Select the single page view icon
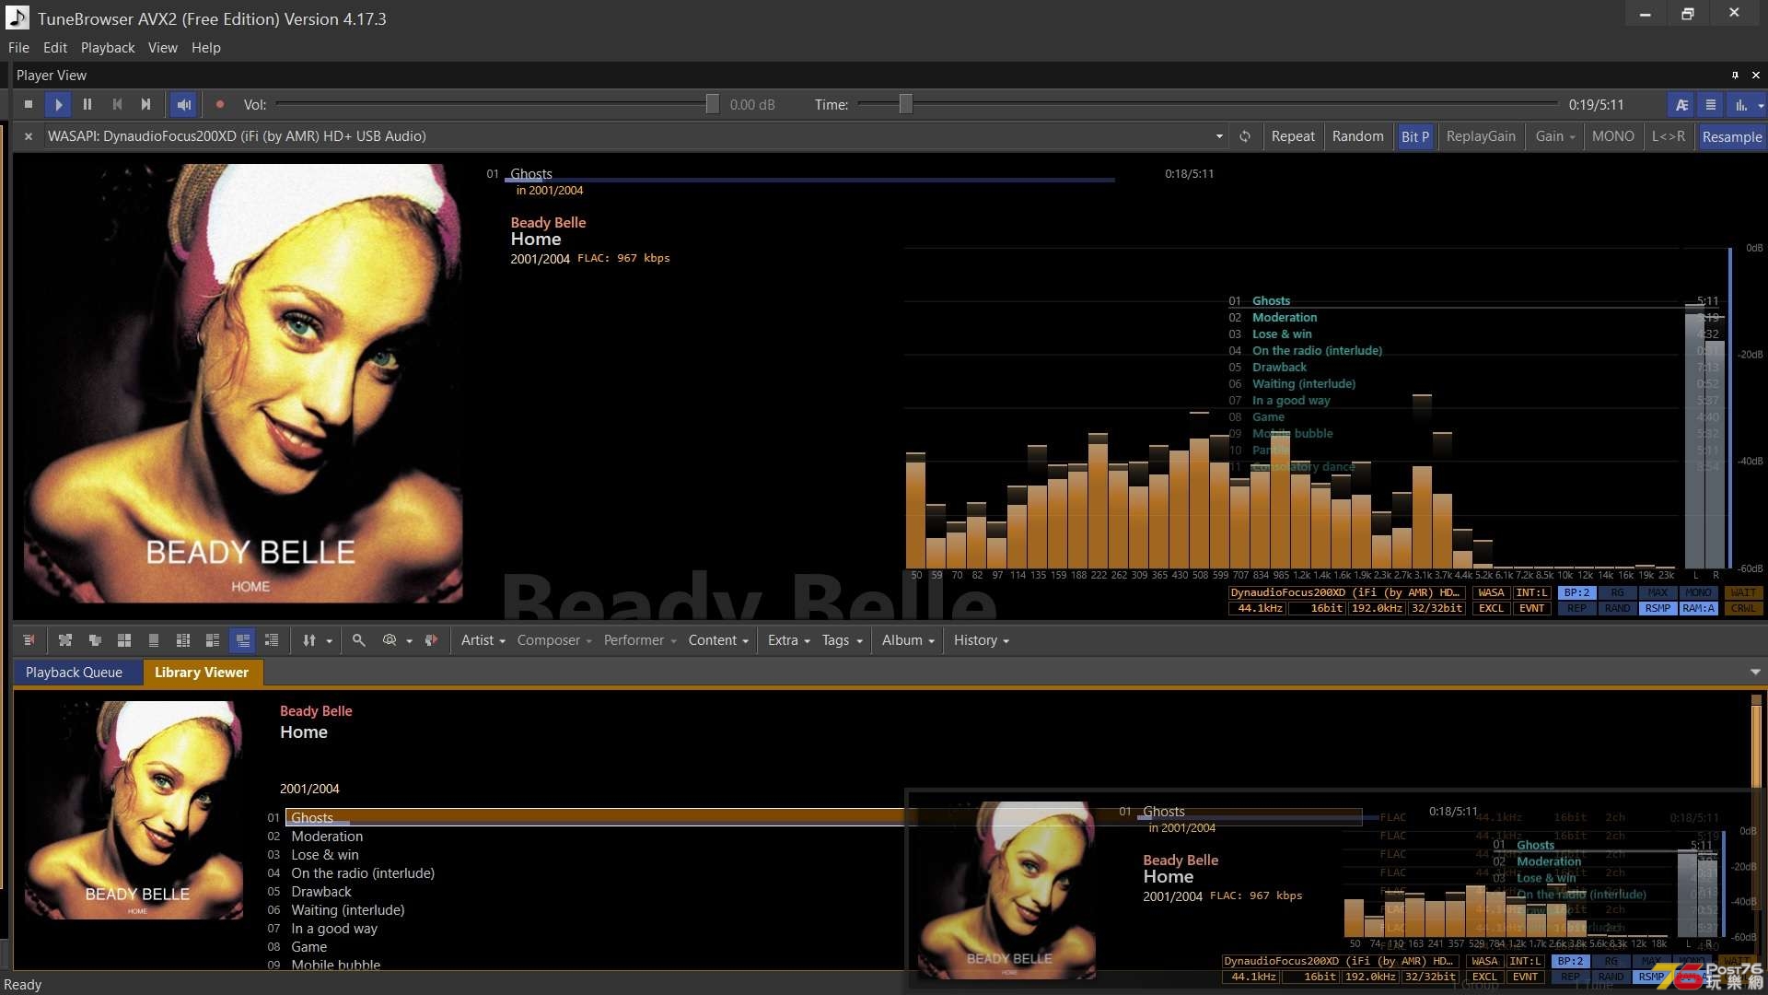 [154, 640]
